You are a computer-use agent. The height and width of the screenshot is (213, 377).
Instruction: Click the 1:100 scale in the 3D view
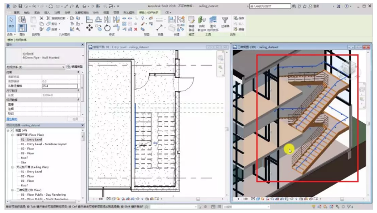(243, 199)
